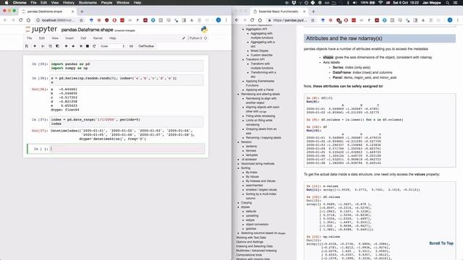Copy selected cells in Jupyter toolbar
This screenshot has width=463, height=260.
point(50,46)
